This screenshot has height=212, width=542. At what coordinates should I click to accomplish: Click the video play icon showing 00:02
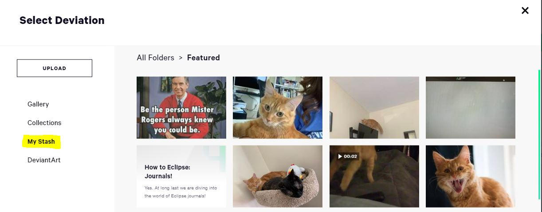(x=348, y=157)
